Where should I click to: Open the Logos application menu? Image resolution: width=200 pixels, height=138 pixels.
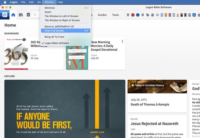[x=14, y=2]
